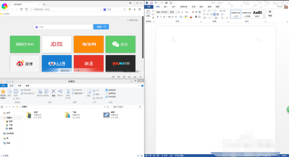The image size is (289, 157).
Task: Open the browser hamburger menu icon
Action: click(140, 9)
